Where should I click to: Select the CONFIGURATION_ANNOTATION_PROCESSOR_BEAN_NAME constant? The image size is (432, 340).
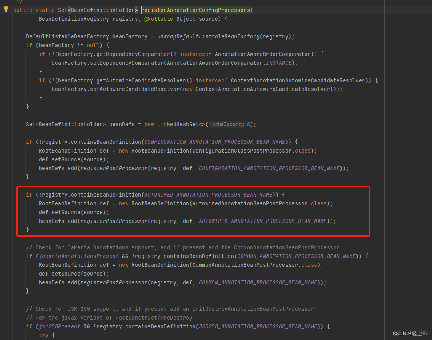(215, 142)
